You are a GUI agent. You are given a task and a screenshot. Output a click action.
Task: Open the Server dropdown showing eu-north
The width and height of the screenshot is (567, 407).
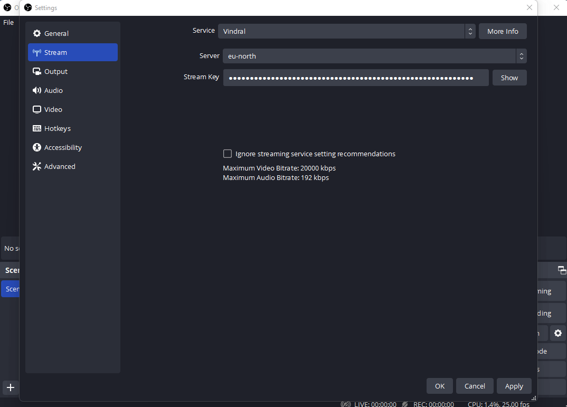[375, 56]
